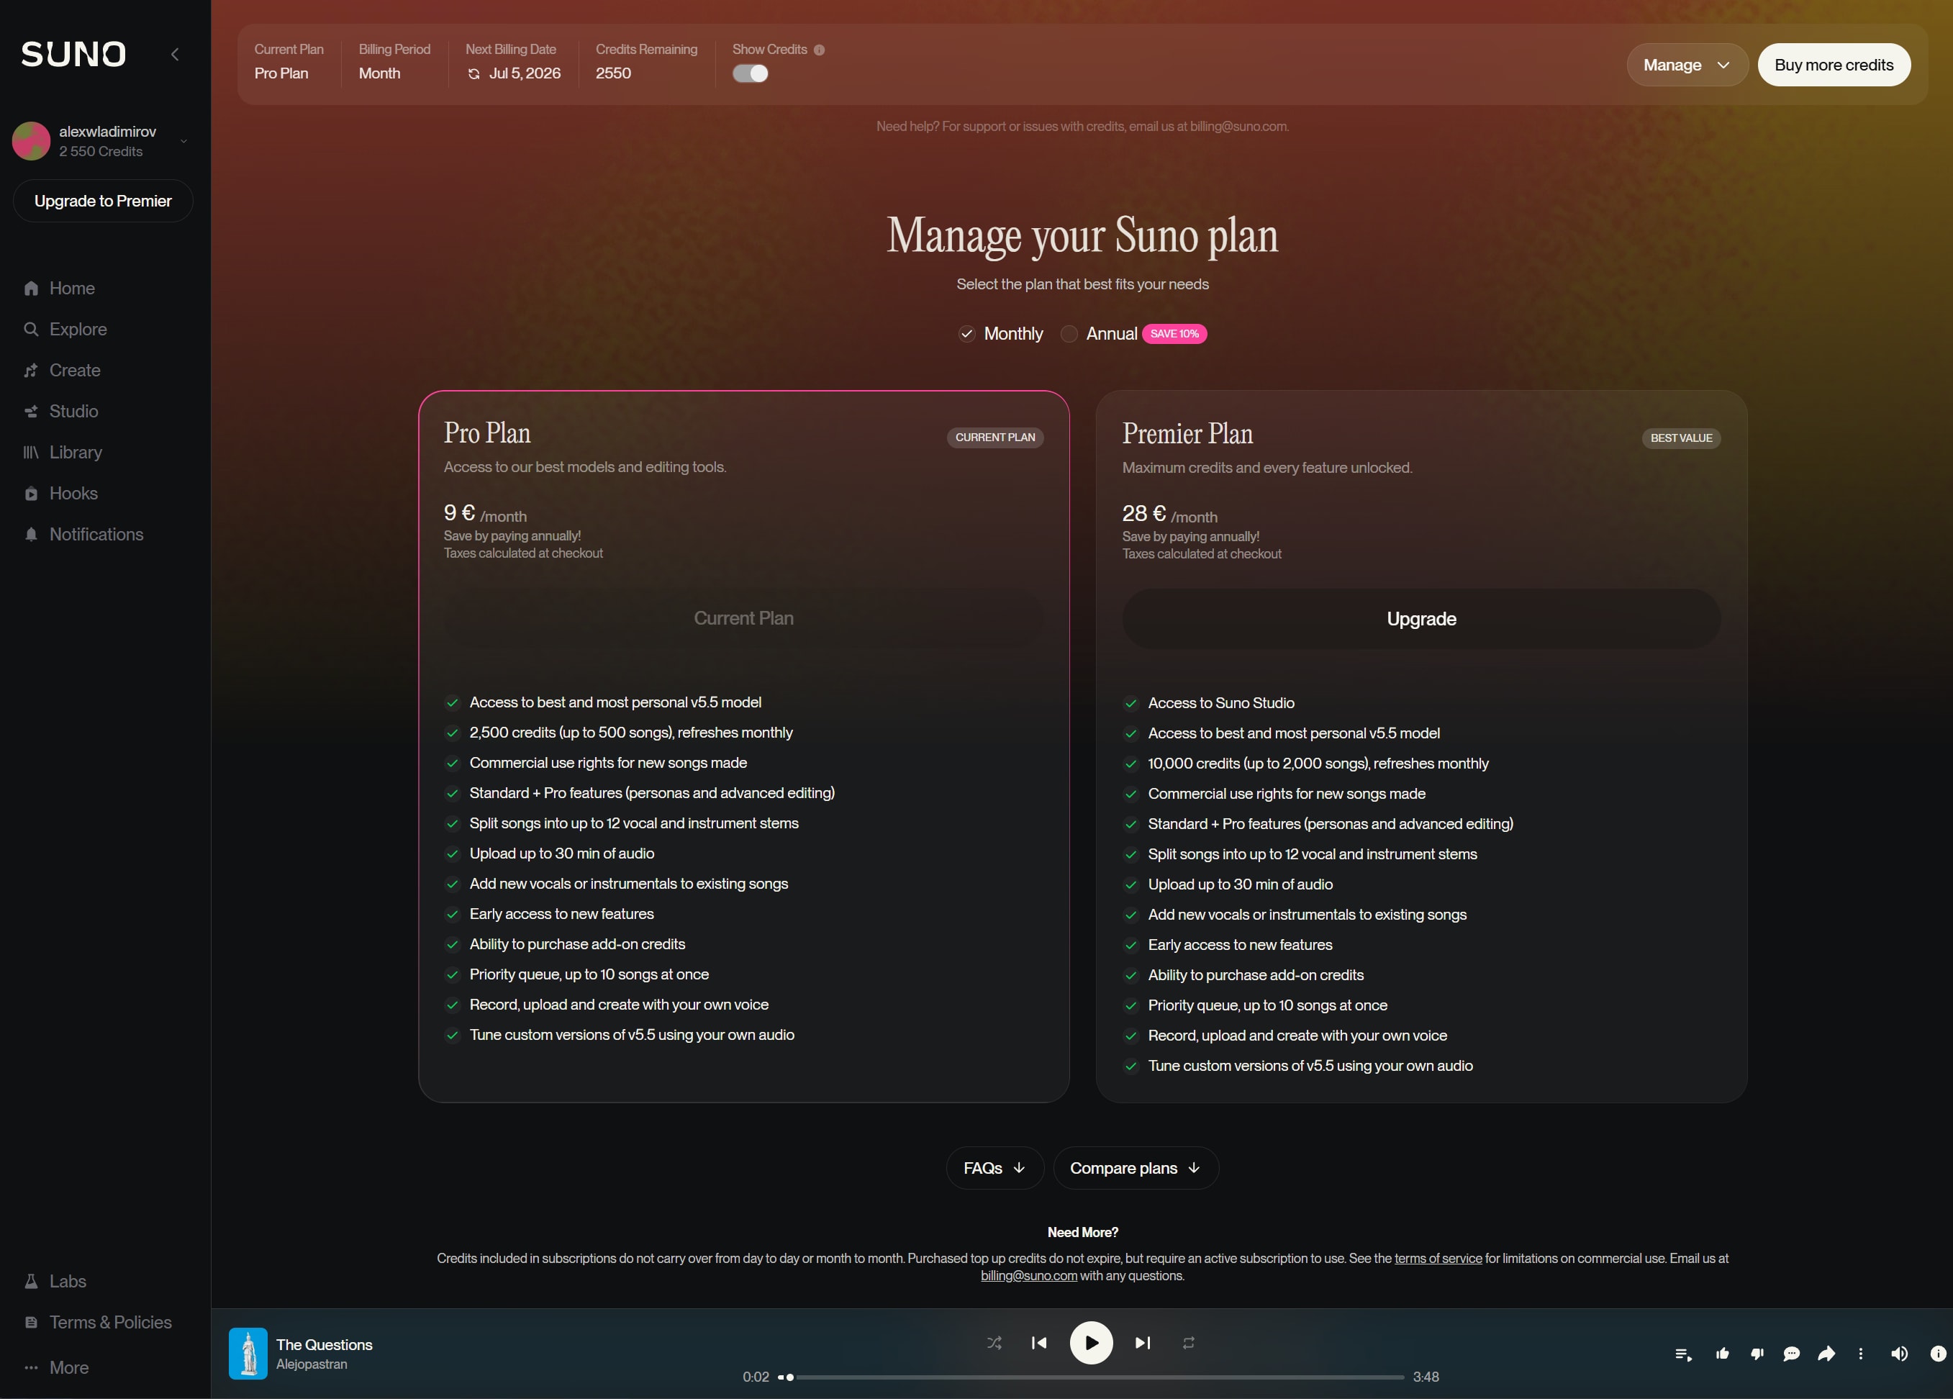Click the volume speaker icon
The height and width of the screenshot is (1399, 1953).
[x=1899, y=1354]
